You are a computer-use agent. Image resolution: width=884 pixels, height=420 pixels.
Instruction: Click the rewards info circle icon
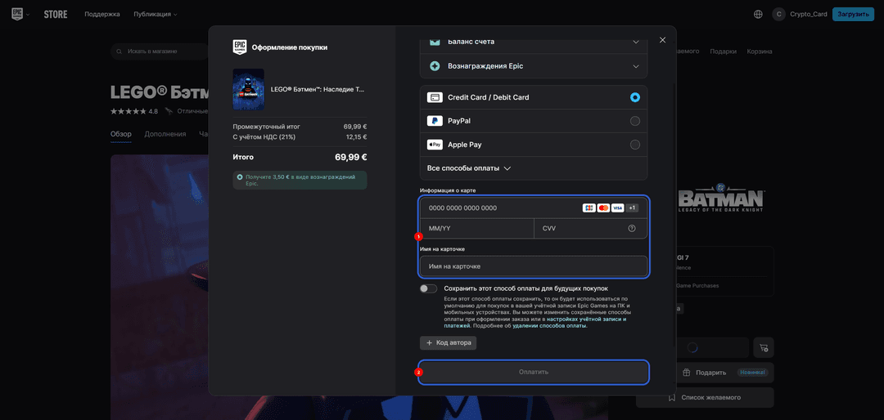pos(241,176)
